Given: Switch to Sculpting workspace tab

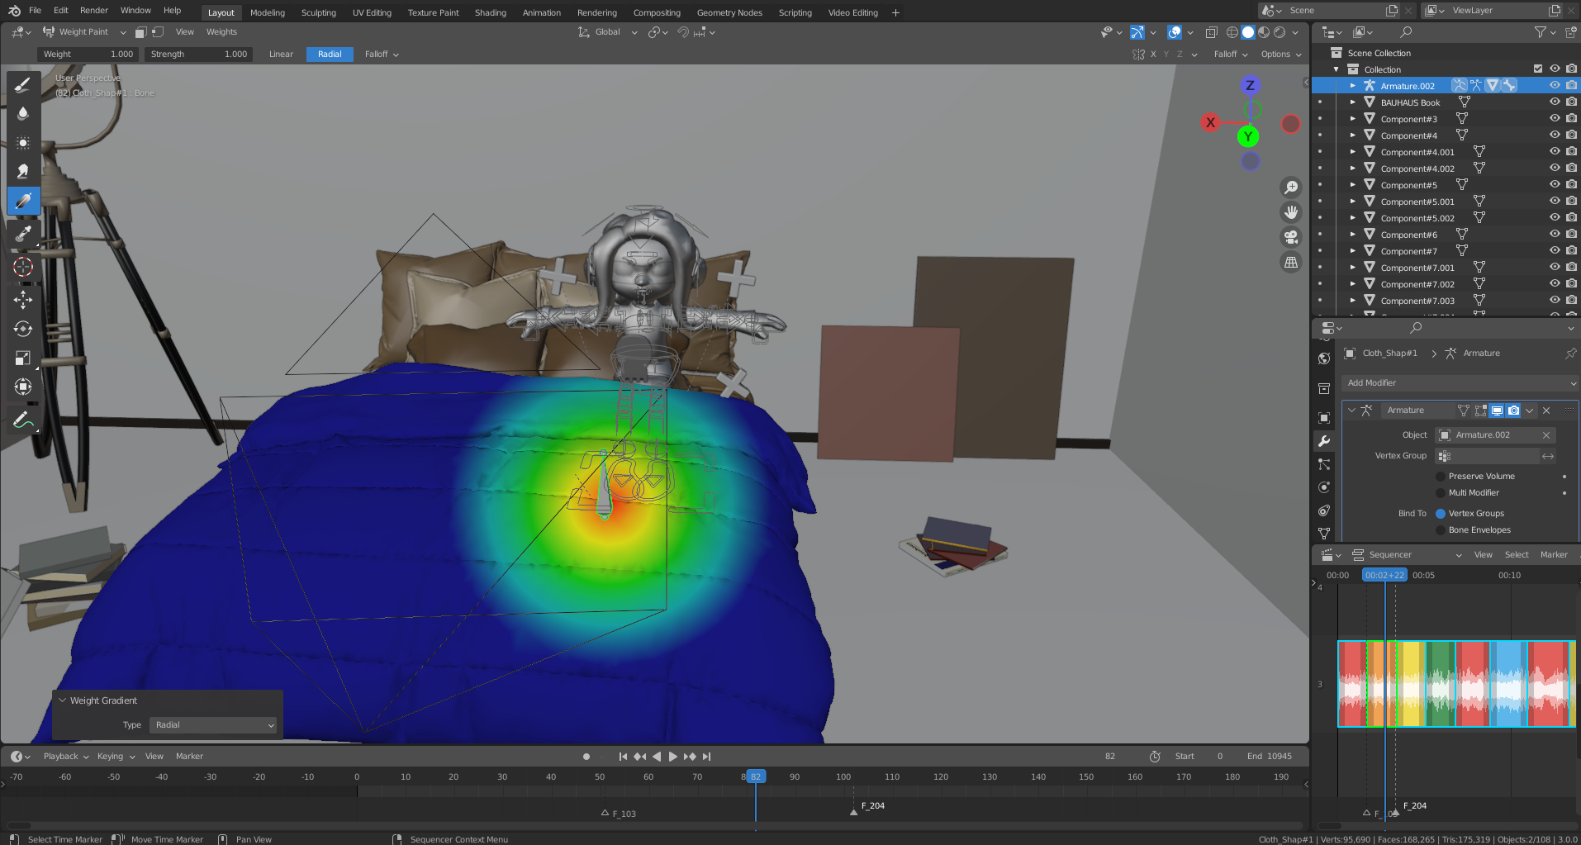Looking at the screenshot, I should click(x=319, y=12).
